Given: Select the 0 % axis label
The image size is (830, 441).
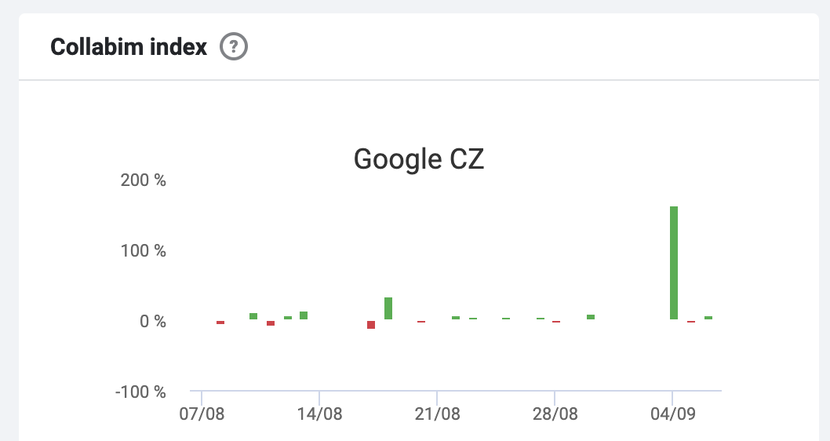Looking at the screenshot, I should (x=152, y=322).
